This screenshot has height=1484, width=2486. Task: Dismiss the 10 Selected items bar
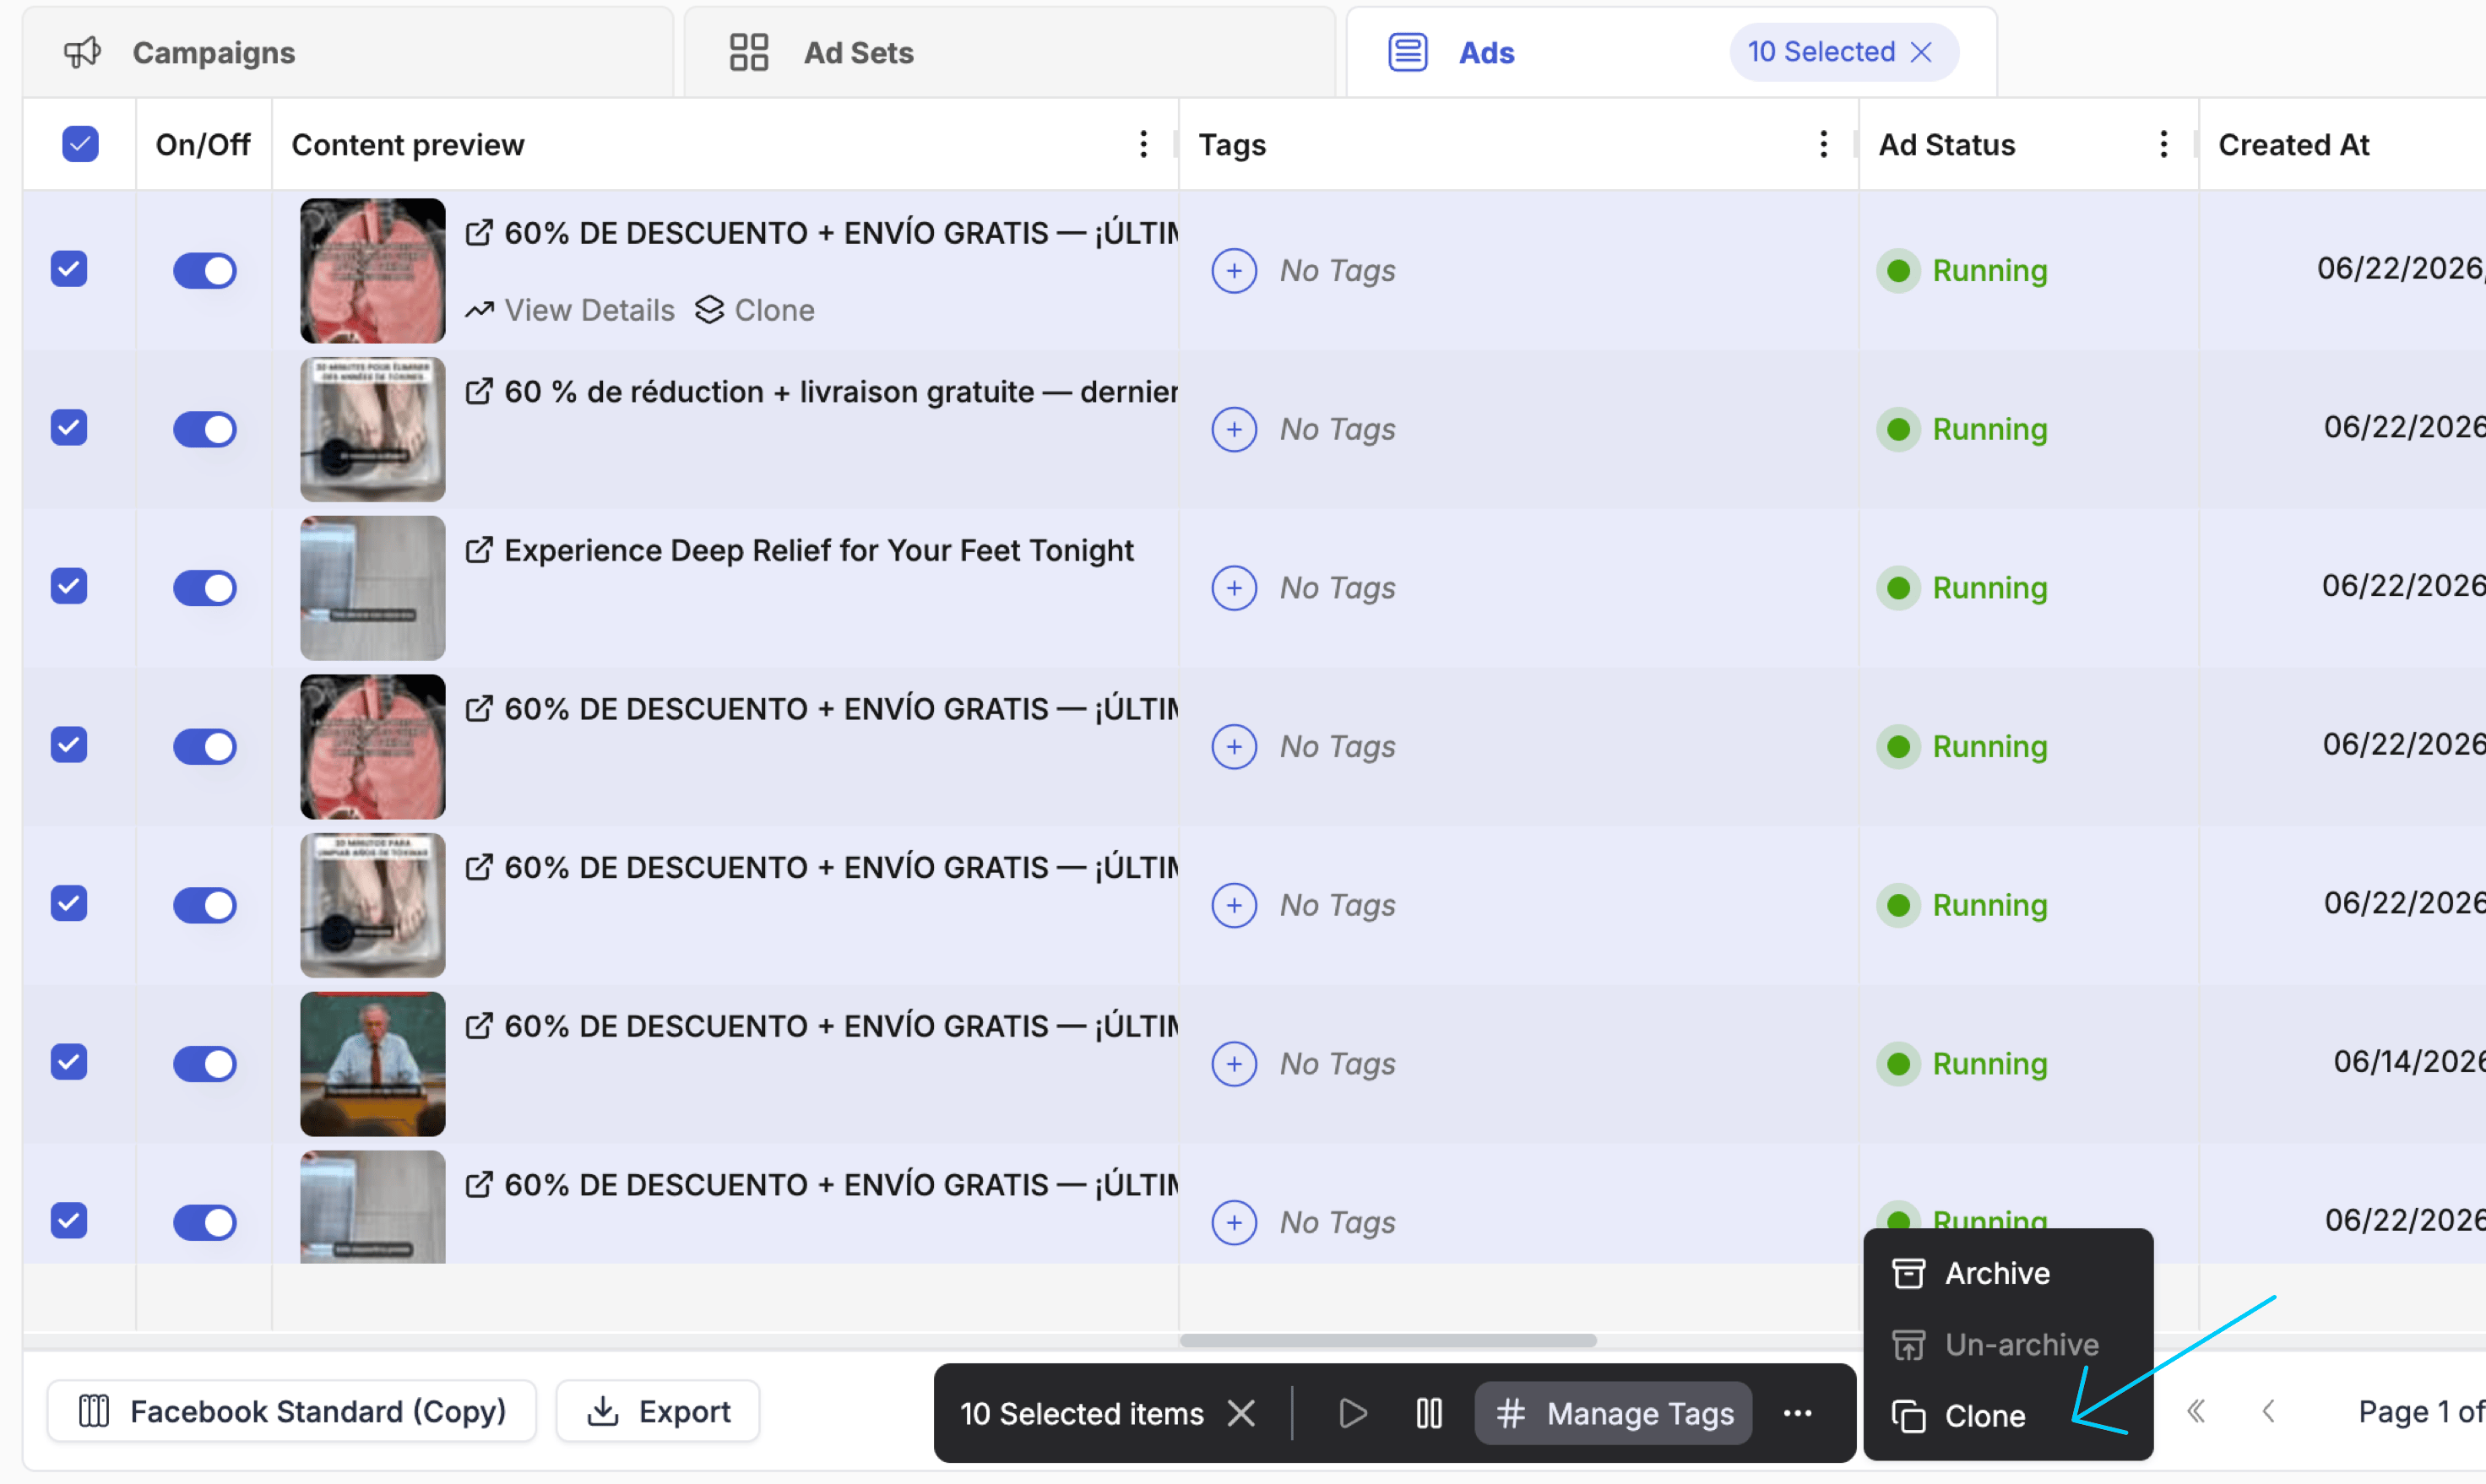(1240, 1413)
